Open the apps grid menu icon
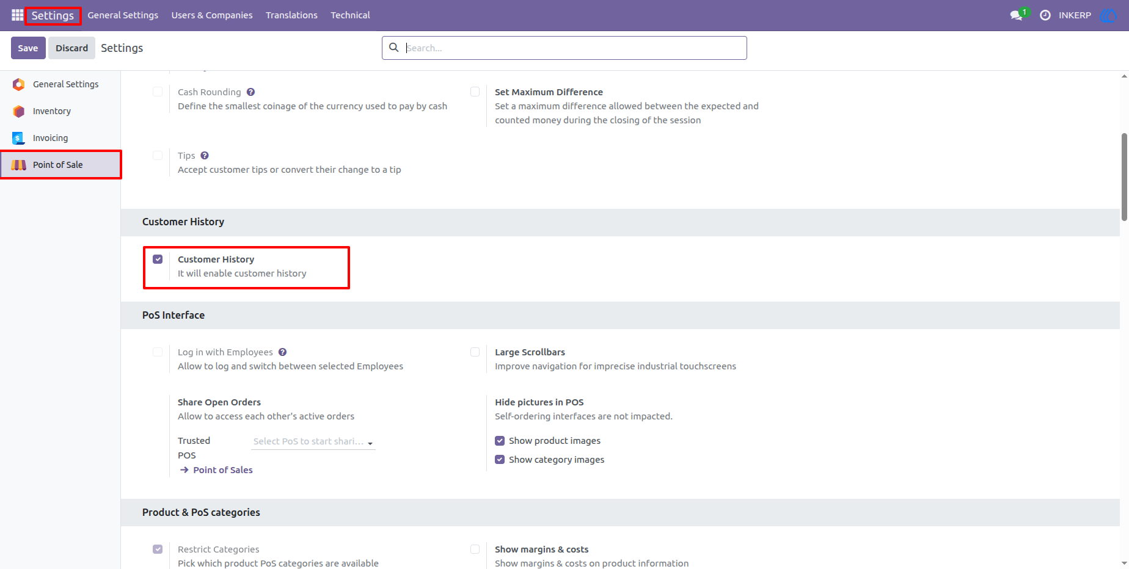Screen dimensions: 1129x569 click(x=17, y=15)
